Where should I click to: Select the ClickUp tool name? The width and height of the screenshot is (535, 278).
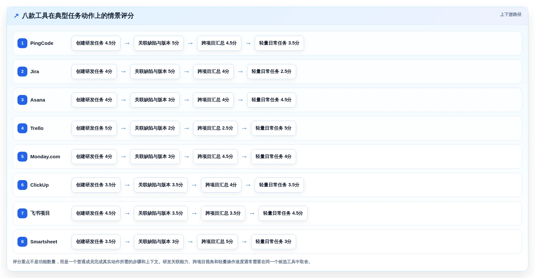pos(40,185)
